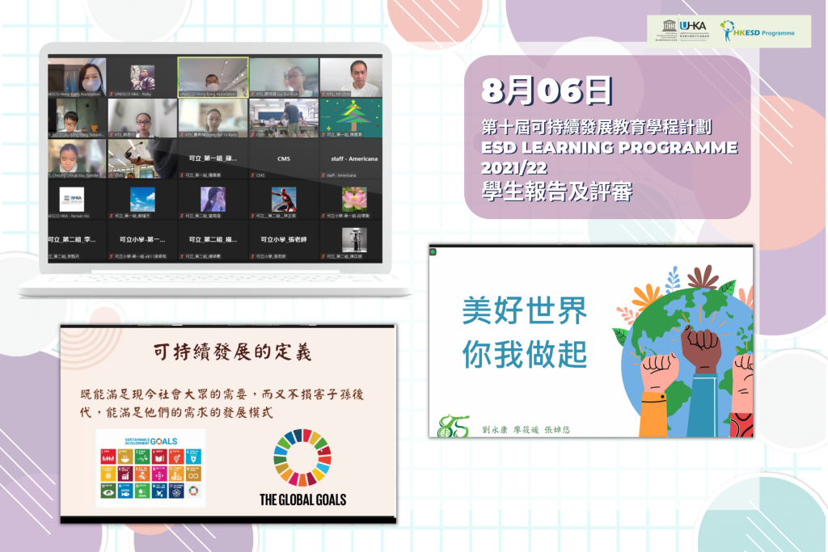Click the '第十屆可持續發展教育學程計劃' line
Image resolution: width=828 pixels, height=552 pixels.
[597, 127]
